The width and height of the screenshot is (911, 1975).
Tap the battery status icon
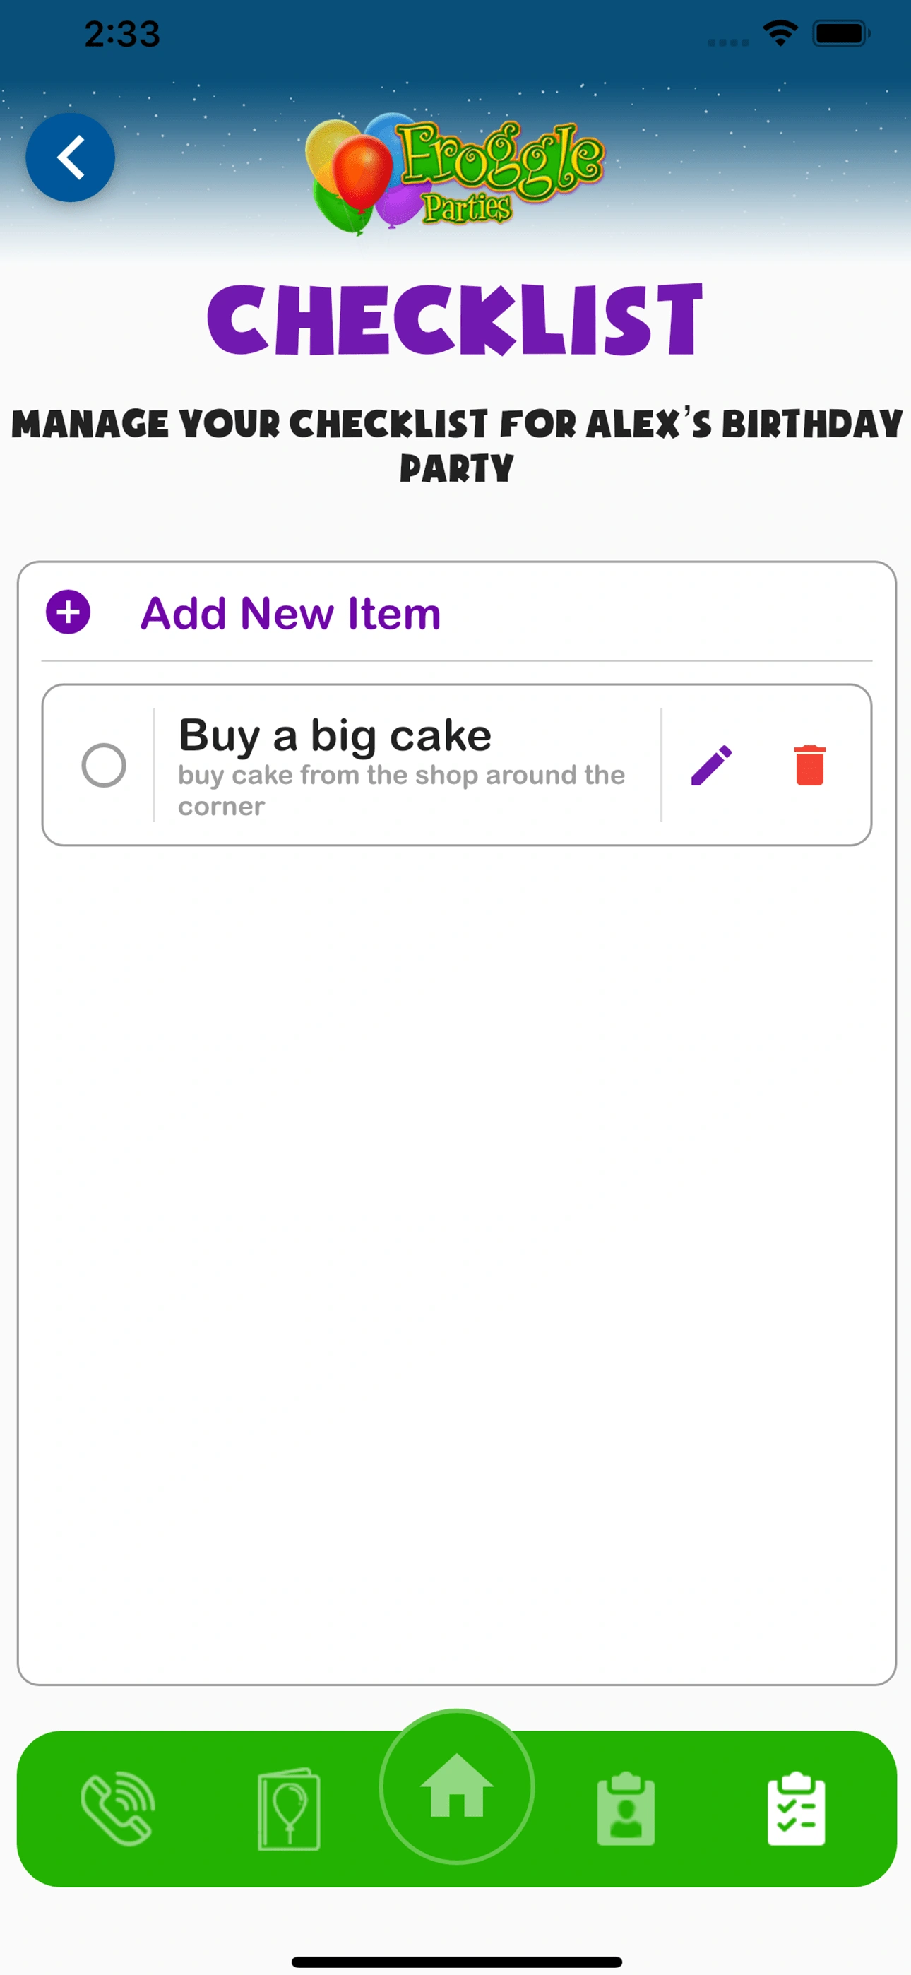(840, 34)
